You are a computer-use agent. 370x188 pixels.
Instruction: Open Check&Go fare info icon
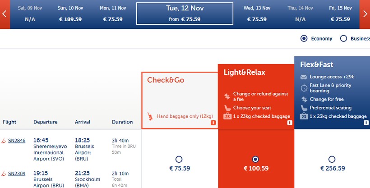click(x=213, y=123)
